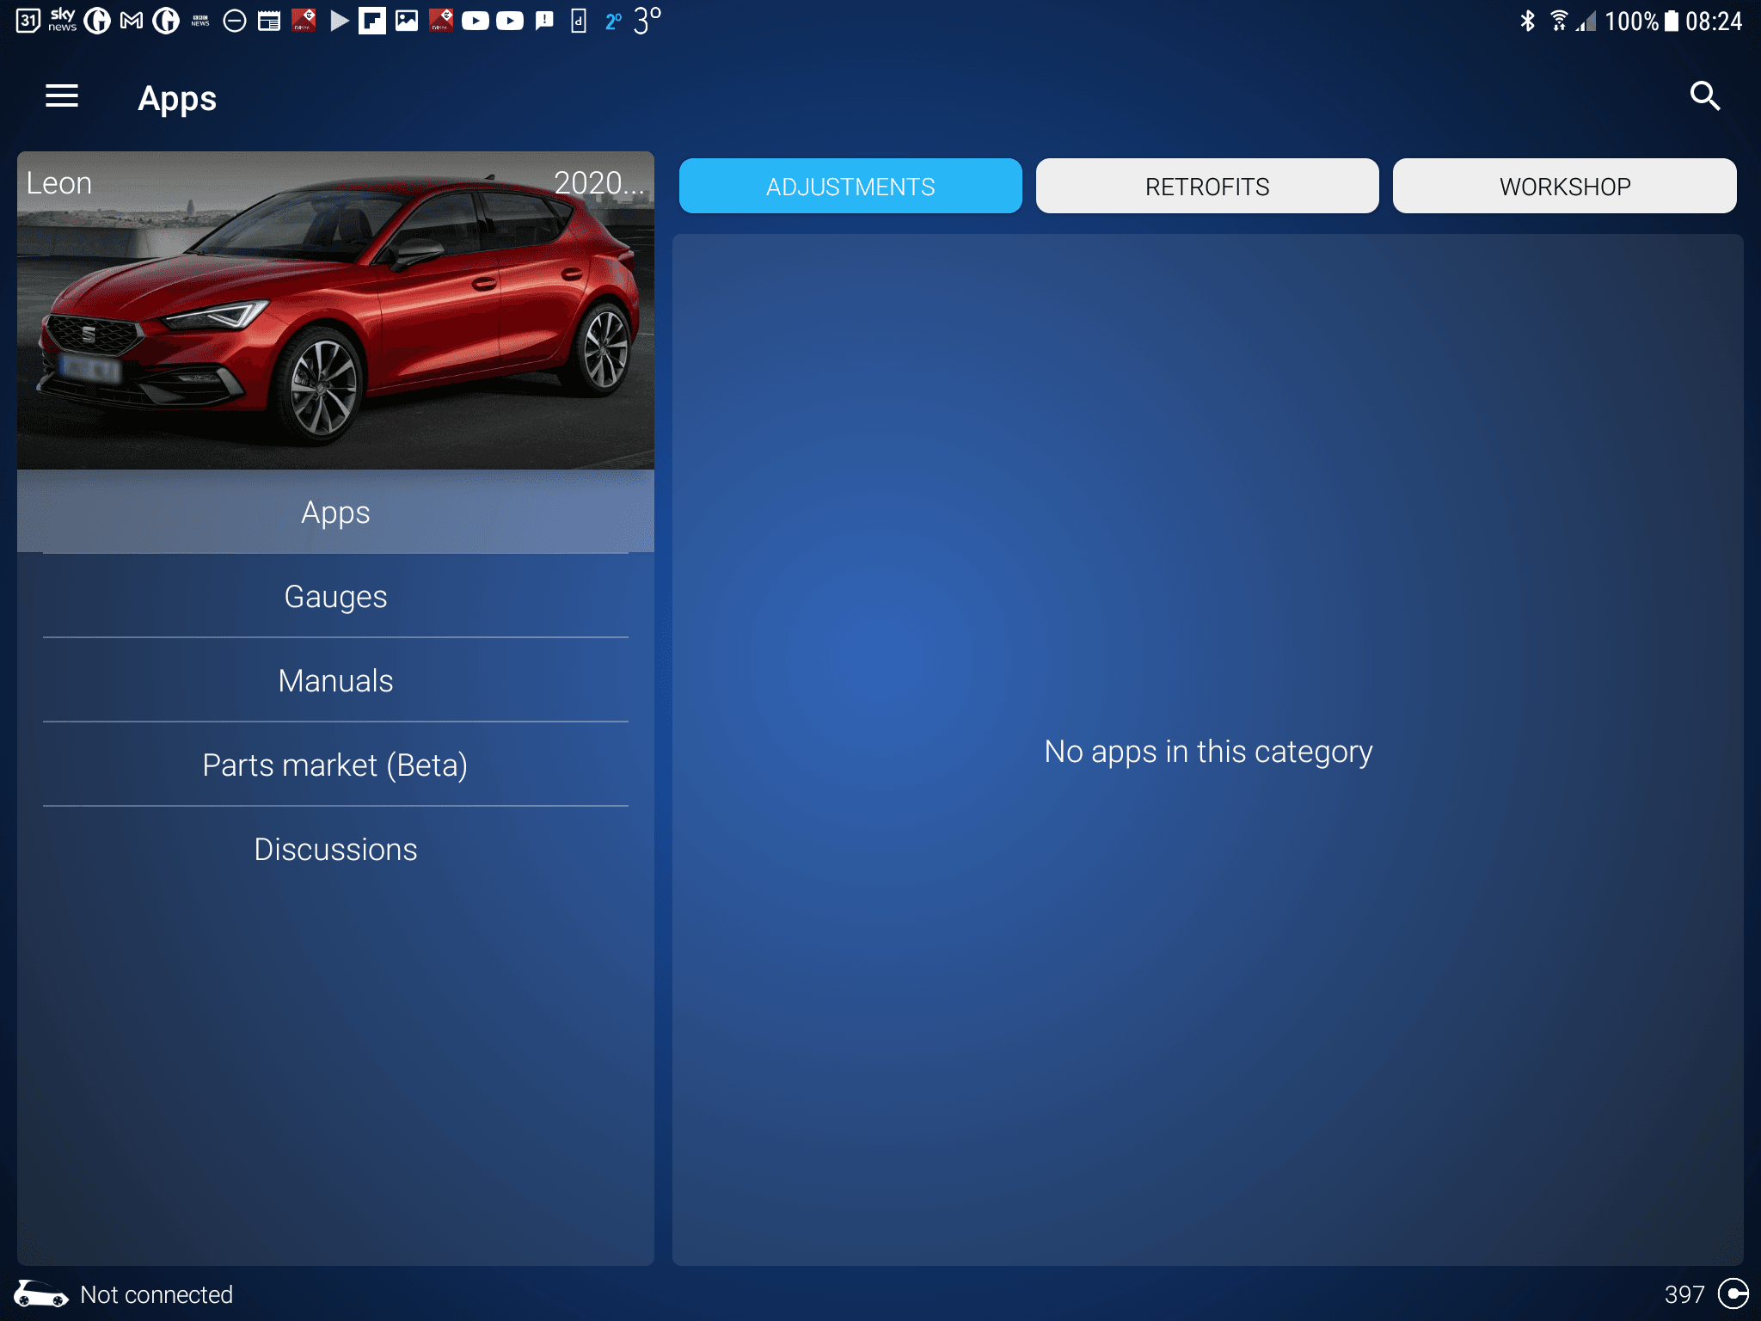Image resolution: width=1761 pixels, height=1321 pixels.
Task: Tap the Bluetooth status icon
Action: (x=1528, y=21)
